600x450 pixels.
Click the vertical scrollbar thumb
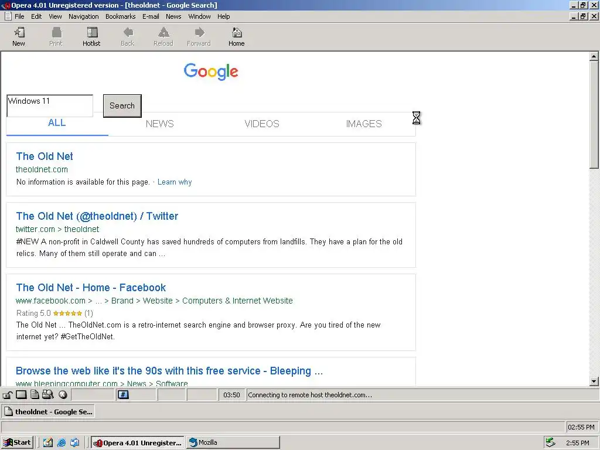tap(594, 115)
